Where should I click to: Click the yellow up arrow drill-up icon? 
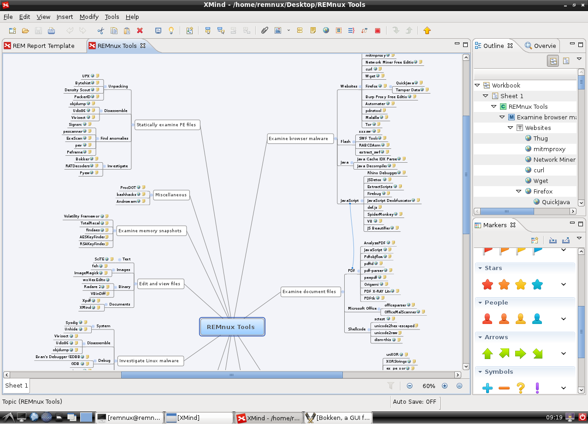point(427,31)
